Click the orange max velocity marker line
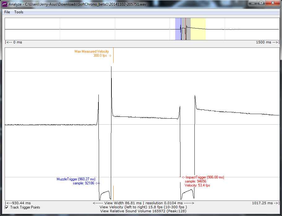Screen dimensions: 282x216 (113, 55)
